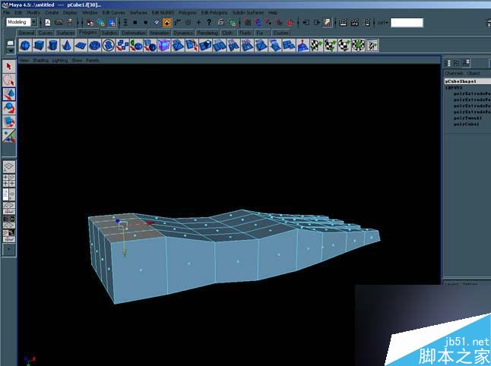Open the File menu

coord(7,12)
